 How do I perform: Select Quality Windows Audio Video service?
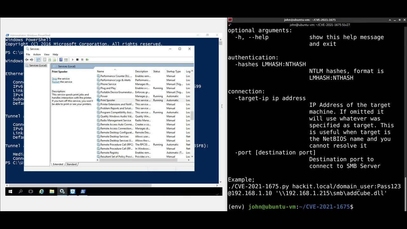[143, 116]
